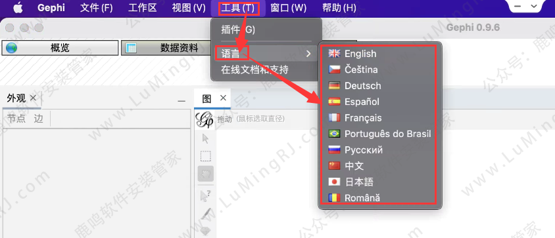This screenshot has width=555, height=238.
Task: Select the drag hand tool
Action: click(x=206, y=174)
